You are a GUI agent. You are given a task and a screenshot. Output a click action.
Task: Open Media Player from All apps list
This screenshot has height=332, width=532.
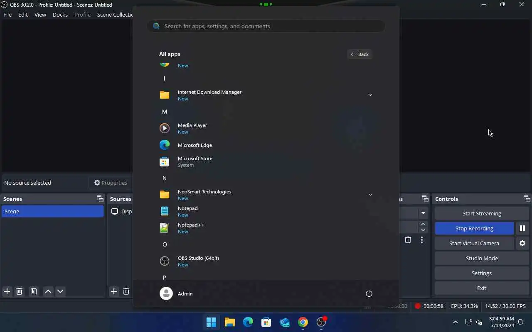pyautogui.click(x=266, y=128)
